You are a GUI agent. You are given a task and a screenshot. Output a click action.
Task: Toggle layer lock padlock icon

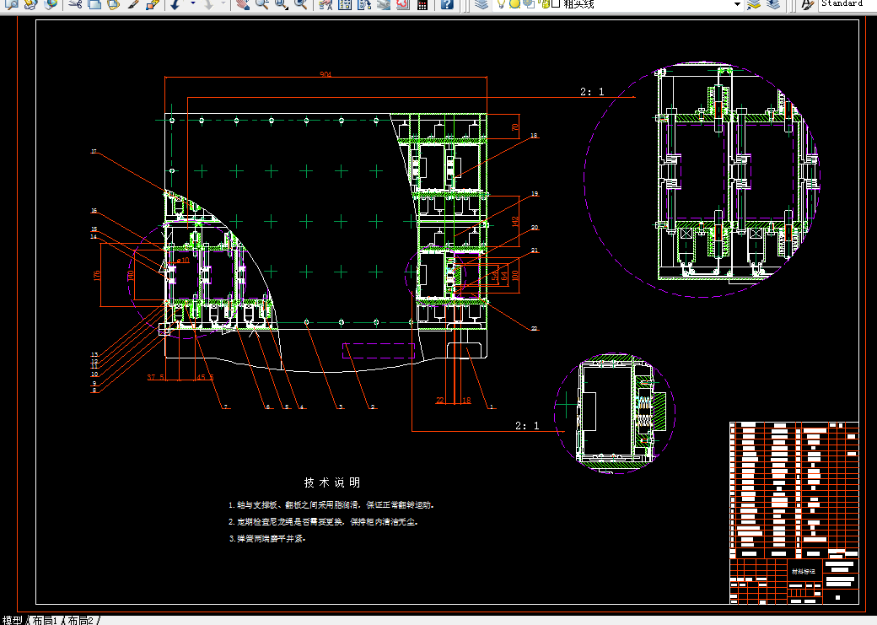[544, 4]
